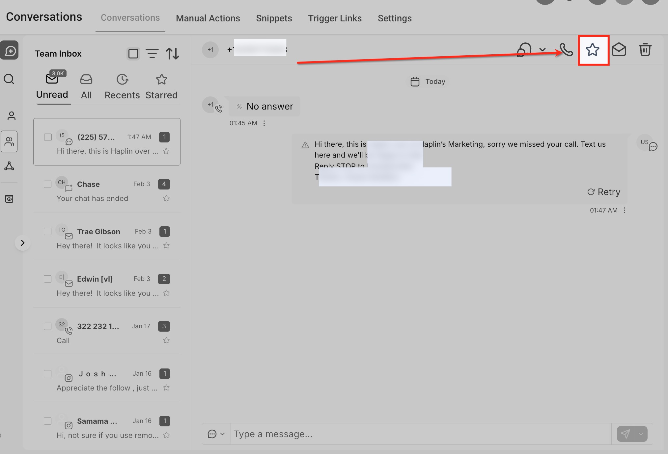The height and width of the screenshot is (454, 668).
Task: Delete conversation using trash icon
Action: (645, 50)
